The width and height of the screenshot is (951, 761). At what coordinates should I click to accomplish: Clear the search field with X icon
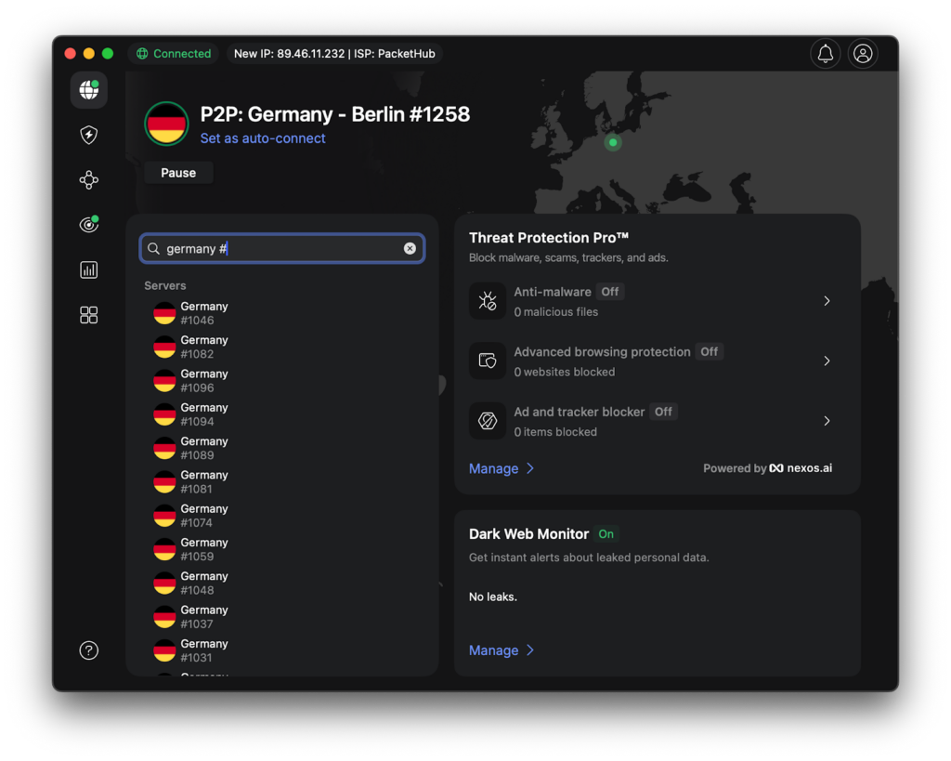click(x=410, y=248)
